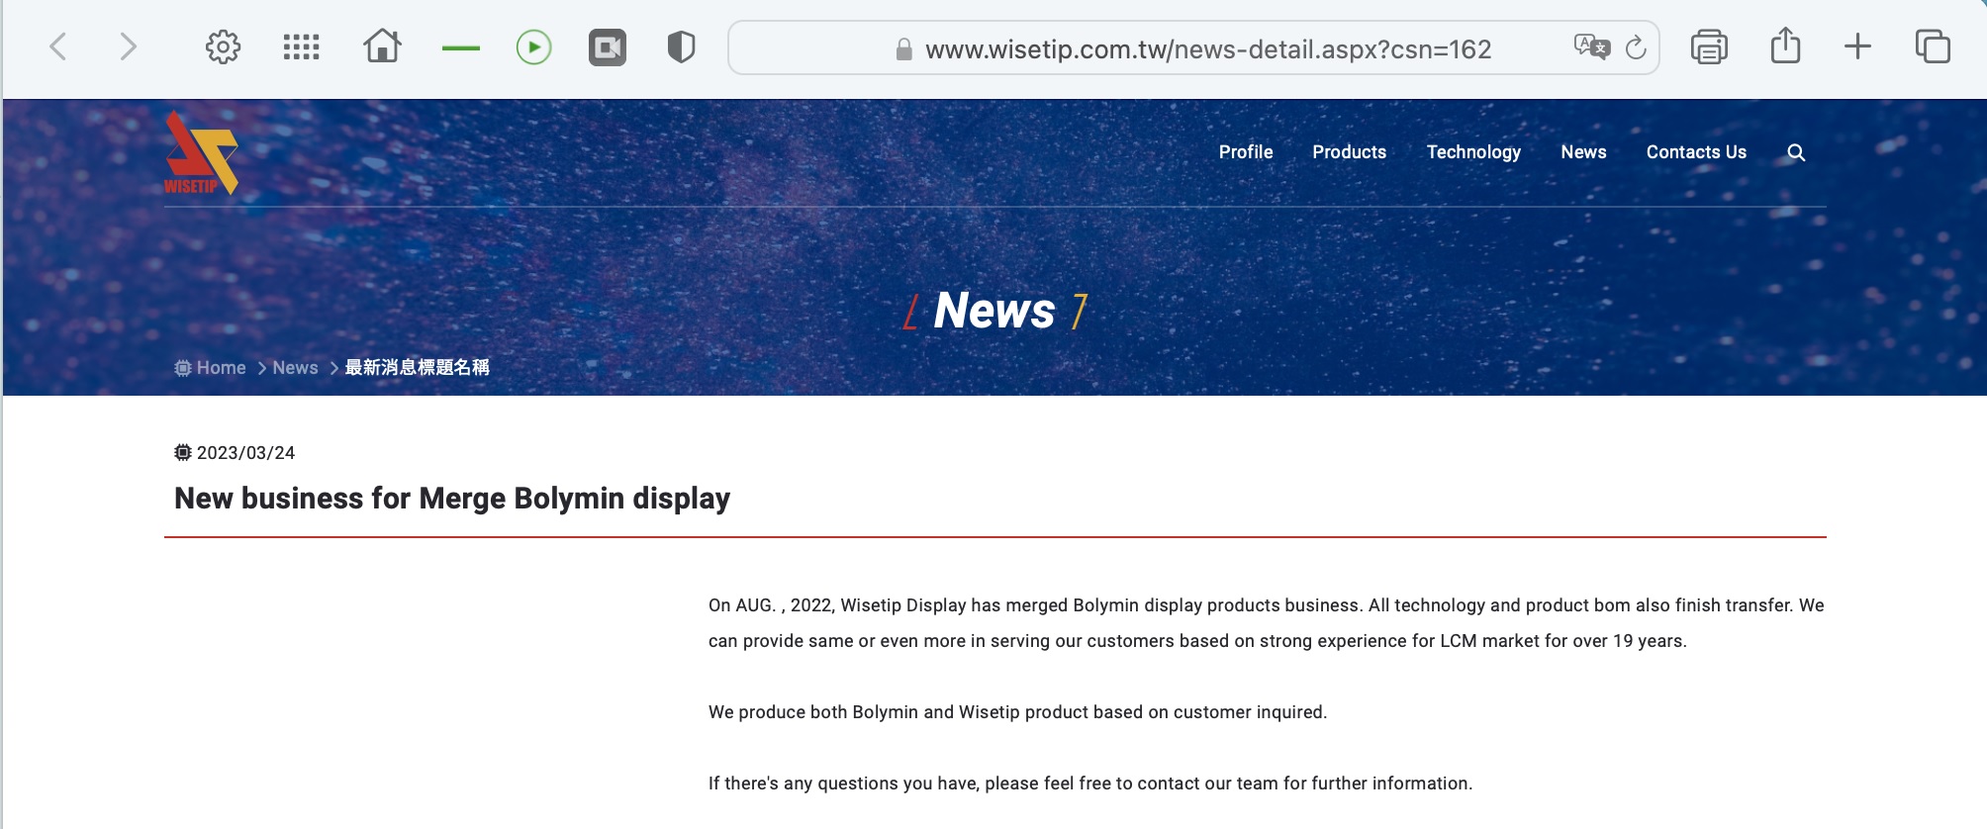1987x829 pixels.
Task: Show the tab overview
Action: (1933, 46)
